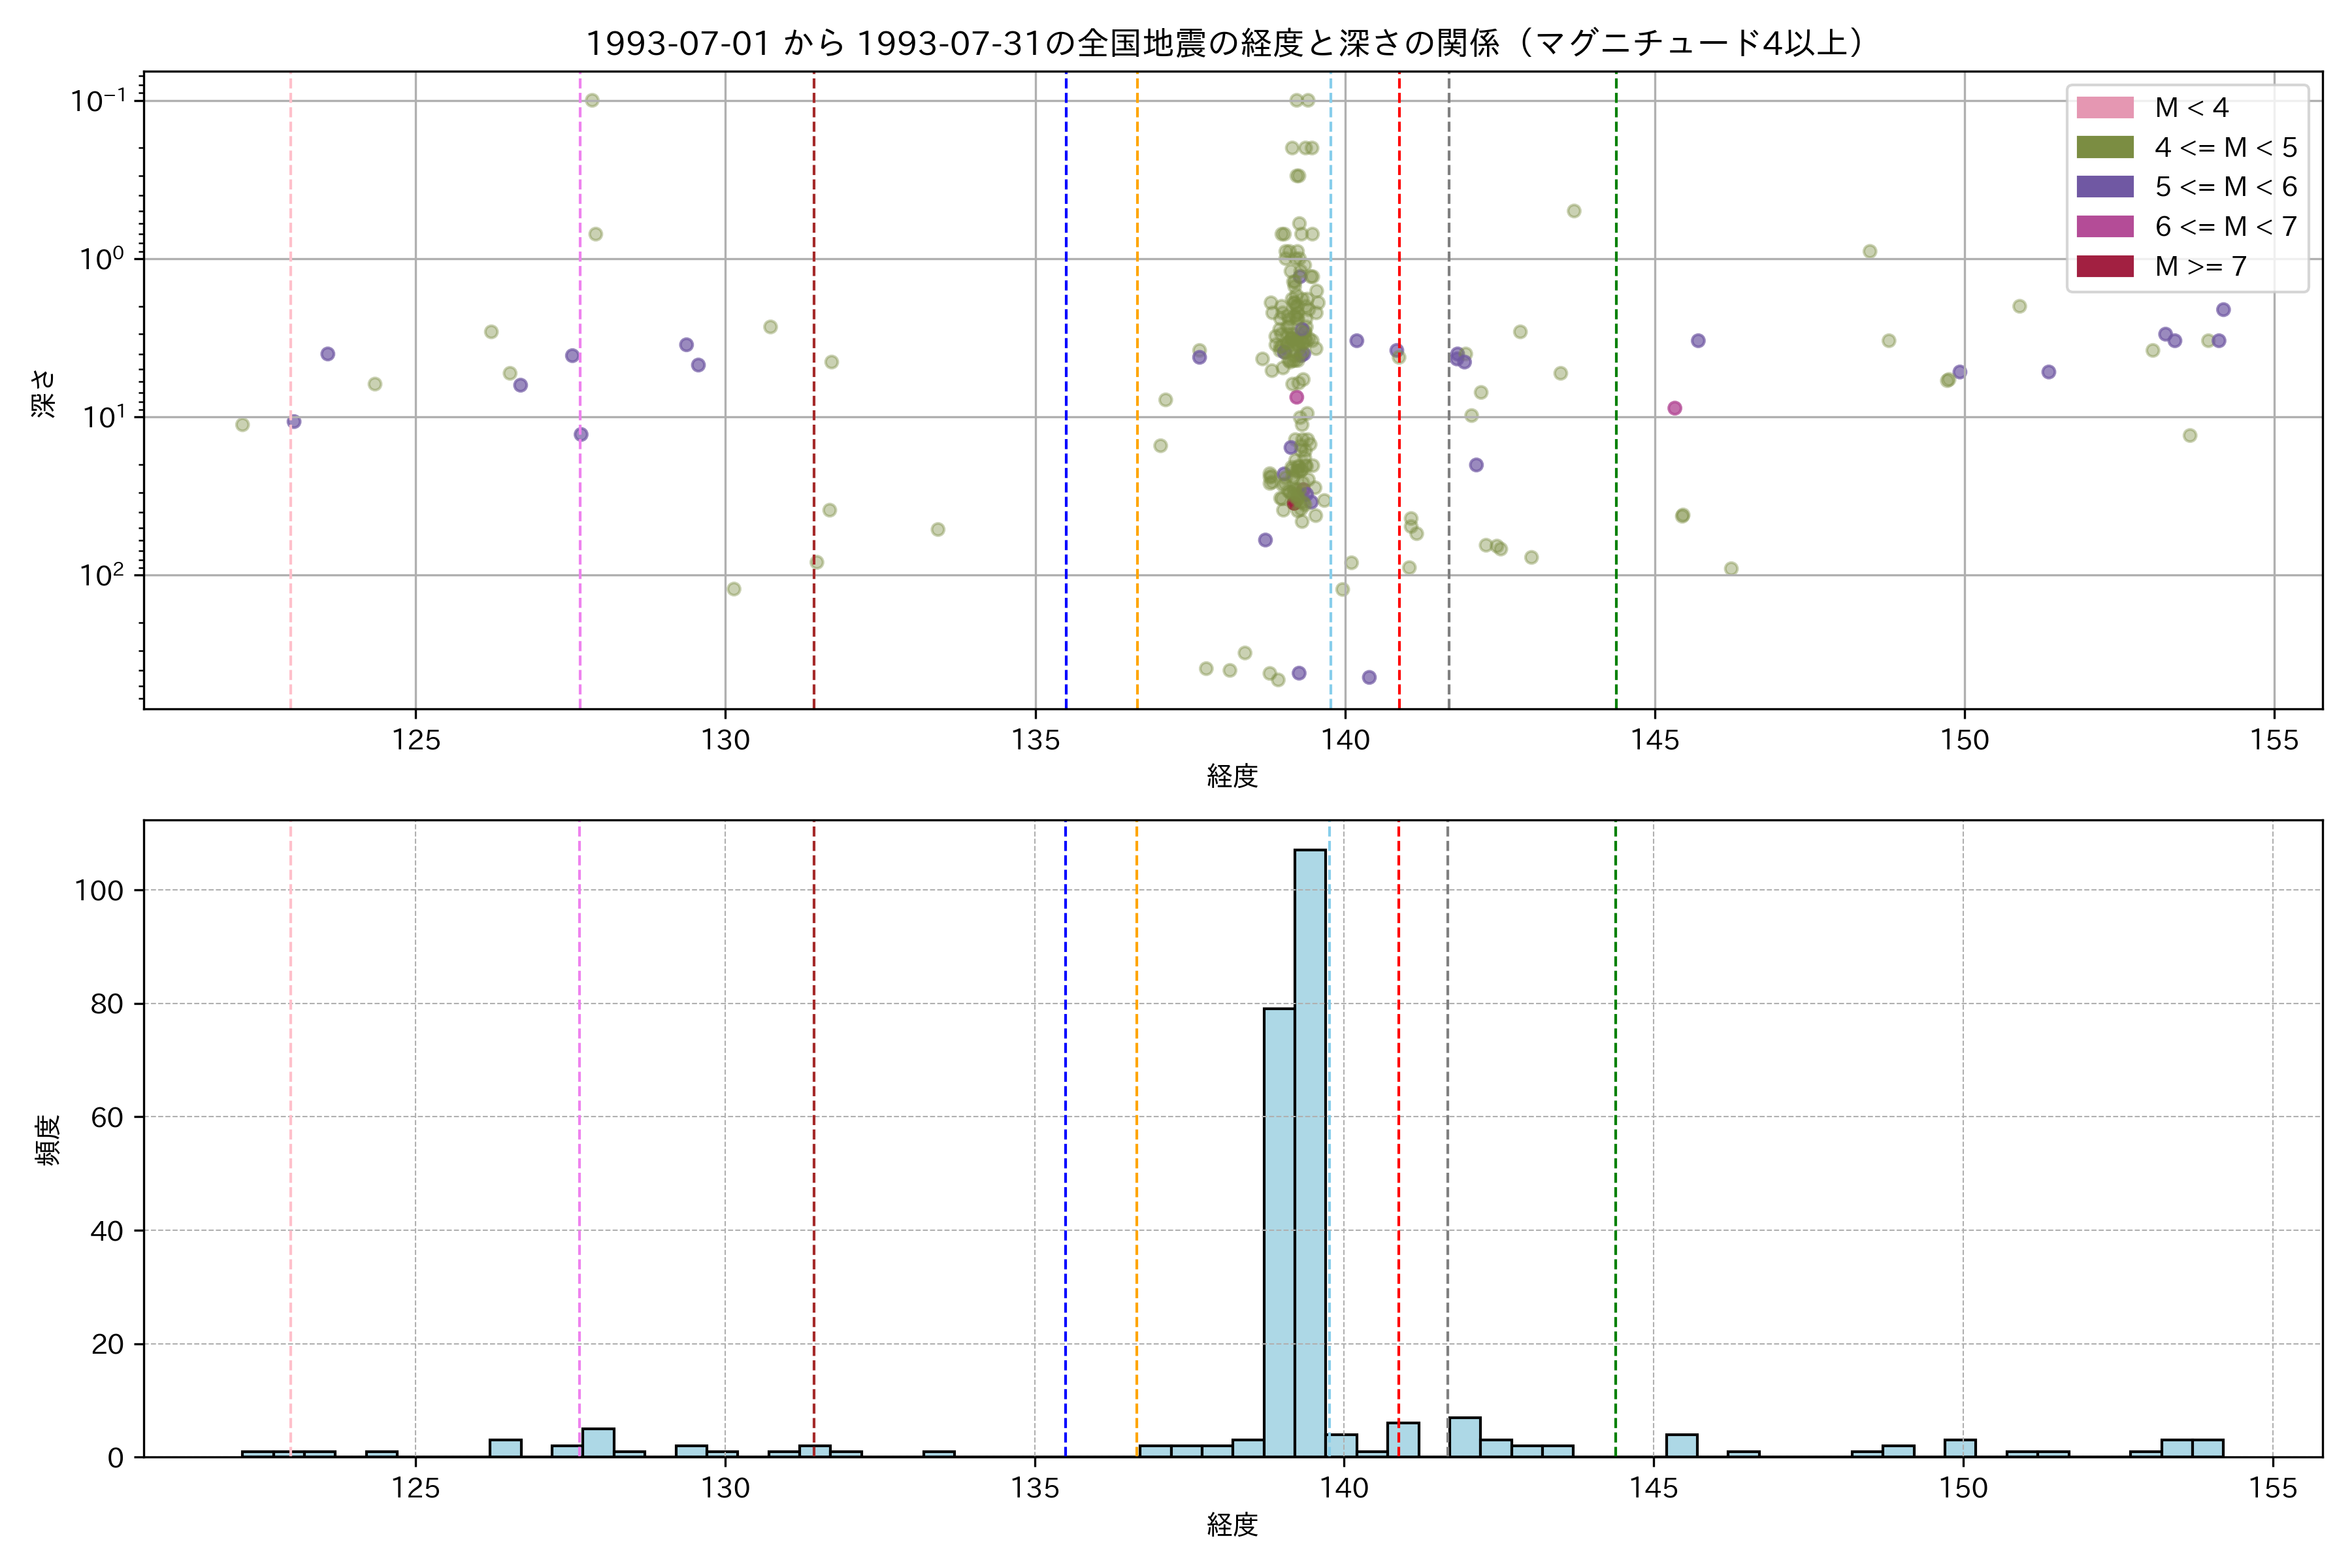Click the pink 'M < 4' legend swatch
This screenshot has width=2352, height=1568.
[x=2104, y=107]
